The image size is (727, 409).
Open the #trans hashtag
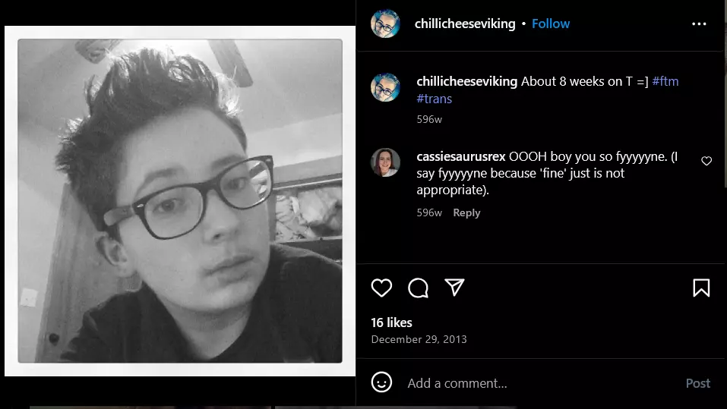tap(434, 99)
